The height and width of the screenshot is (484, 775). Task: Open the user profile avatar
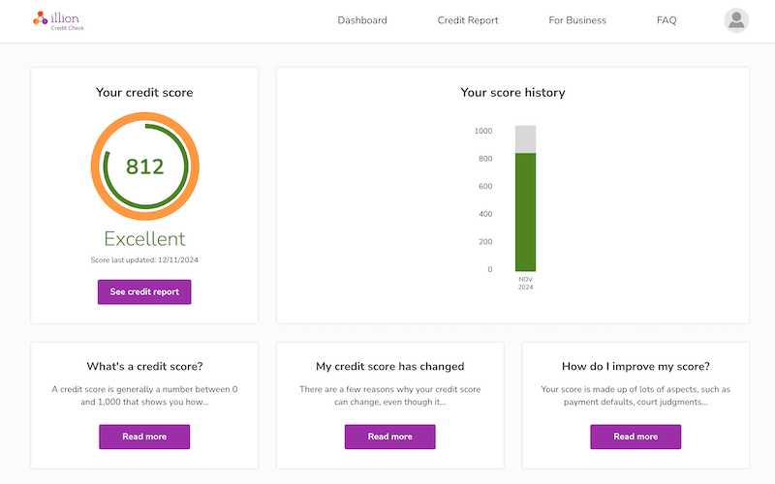(736, 20)
